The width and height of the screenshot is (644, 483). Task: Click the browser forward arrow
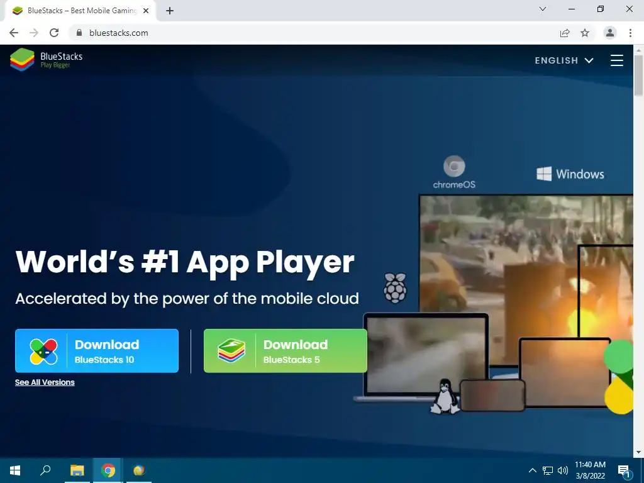point(34,33)
